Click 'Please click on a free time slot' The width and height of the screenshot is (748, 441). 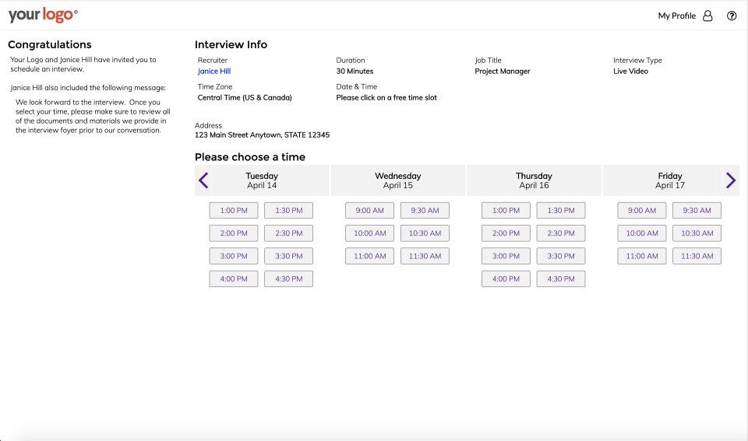pos(386,98)
